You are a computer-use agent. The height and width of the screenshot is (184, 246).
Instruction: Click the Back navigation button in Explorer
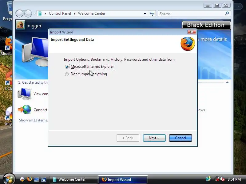click(x=20, y=13)
